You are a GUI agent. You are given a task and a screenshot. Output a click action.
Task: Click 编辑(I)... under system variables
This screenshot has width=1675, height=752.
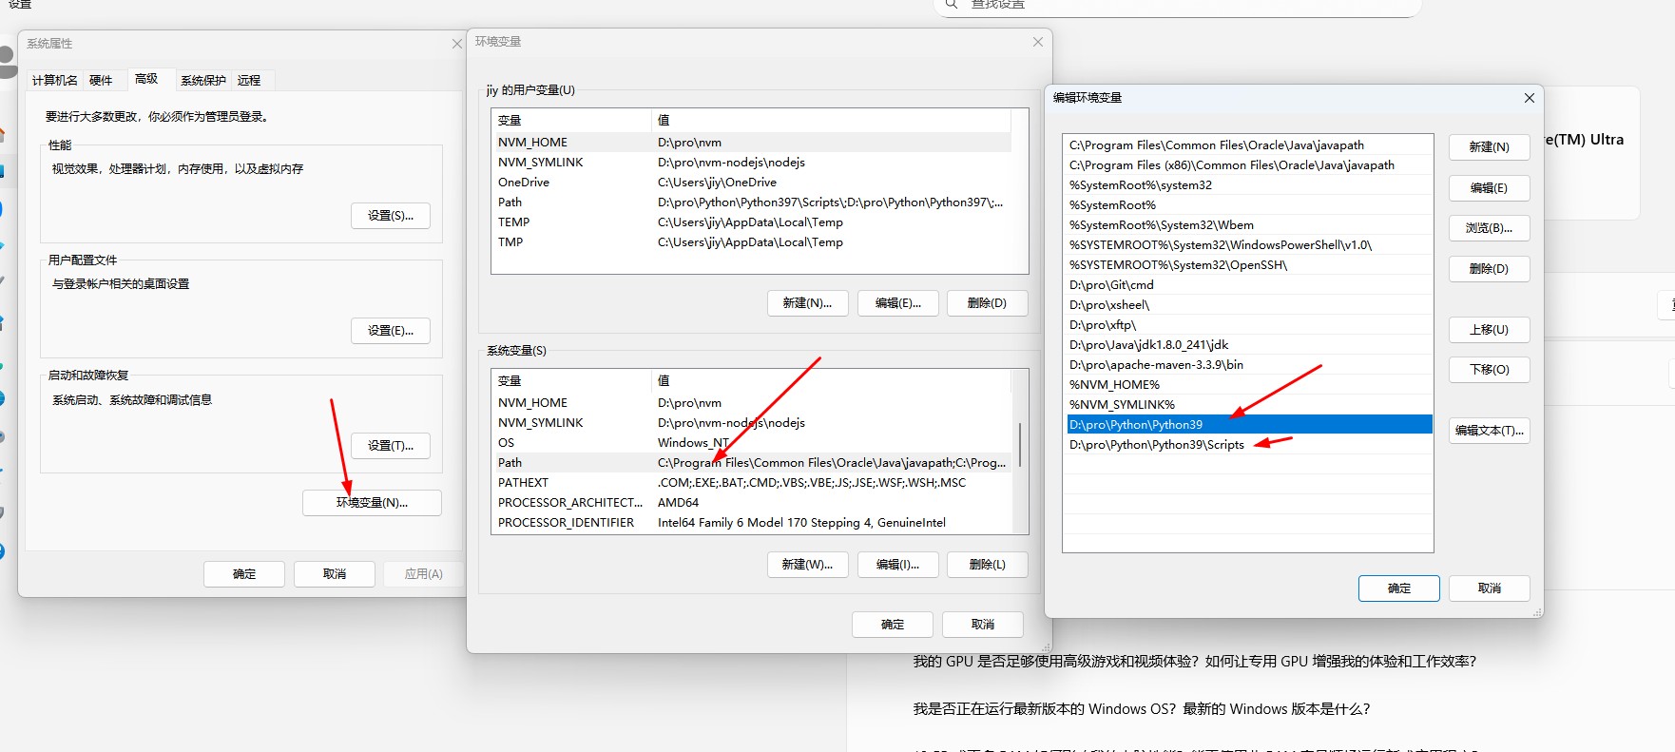click(x=897, y=565)
